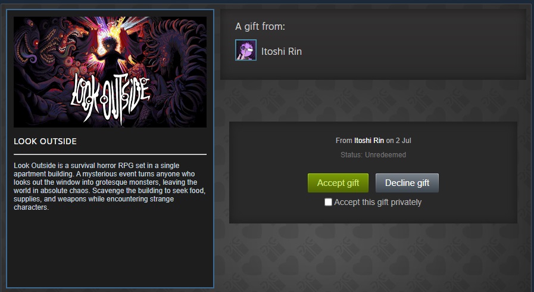Click the Look Outside game description paragraph

[x=110, y=186]
